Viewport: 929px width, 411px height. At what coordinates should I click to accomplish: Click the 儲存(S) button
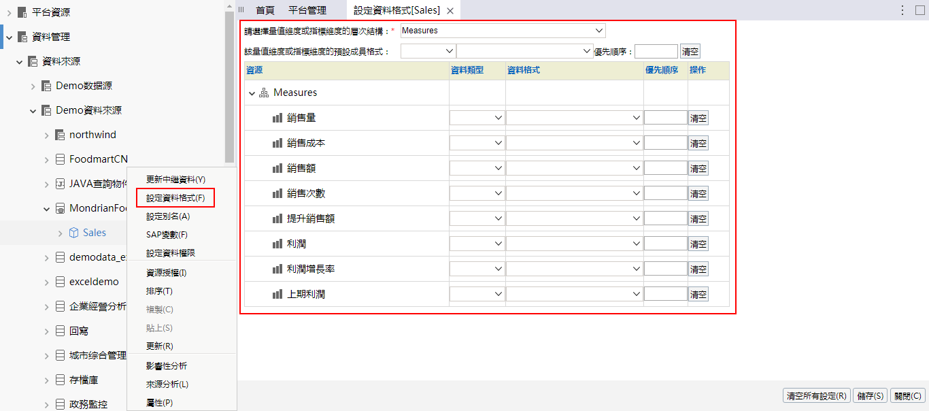[871, 396]
